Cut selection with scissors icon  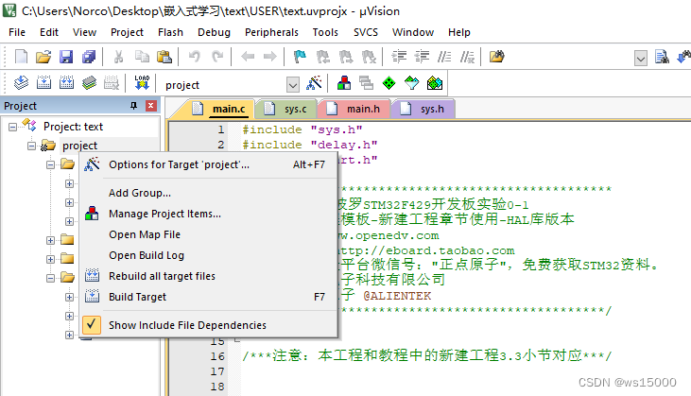[118, 57]
